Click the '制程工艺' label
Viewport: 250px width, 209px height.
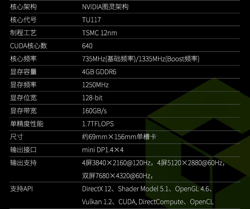(23, 33)
